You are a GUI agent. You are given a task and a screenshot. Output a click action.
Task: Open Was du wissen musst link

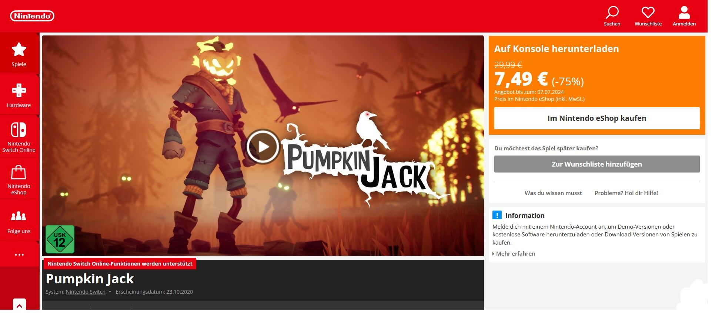(x=553, y=193)
